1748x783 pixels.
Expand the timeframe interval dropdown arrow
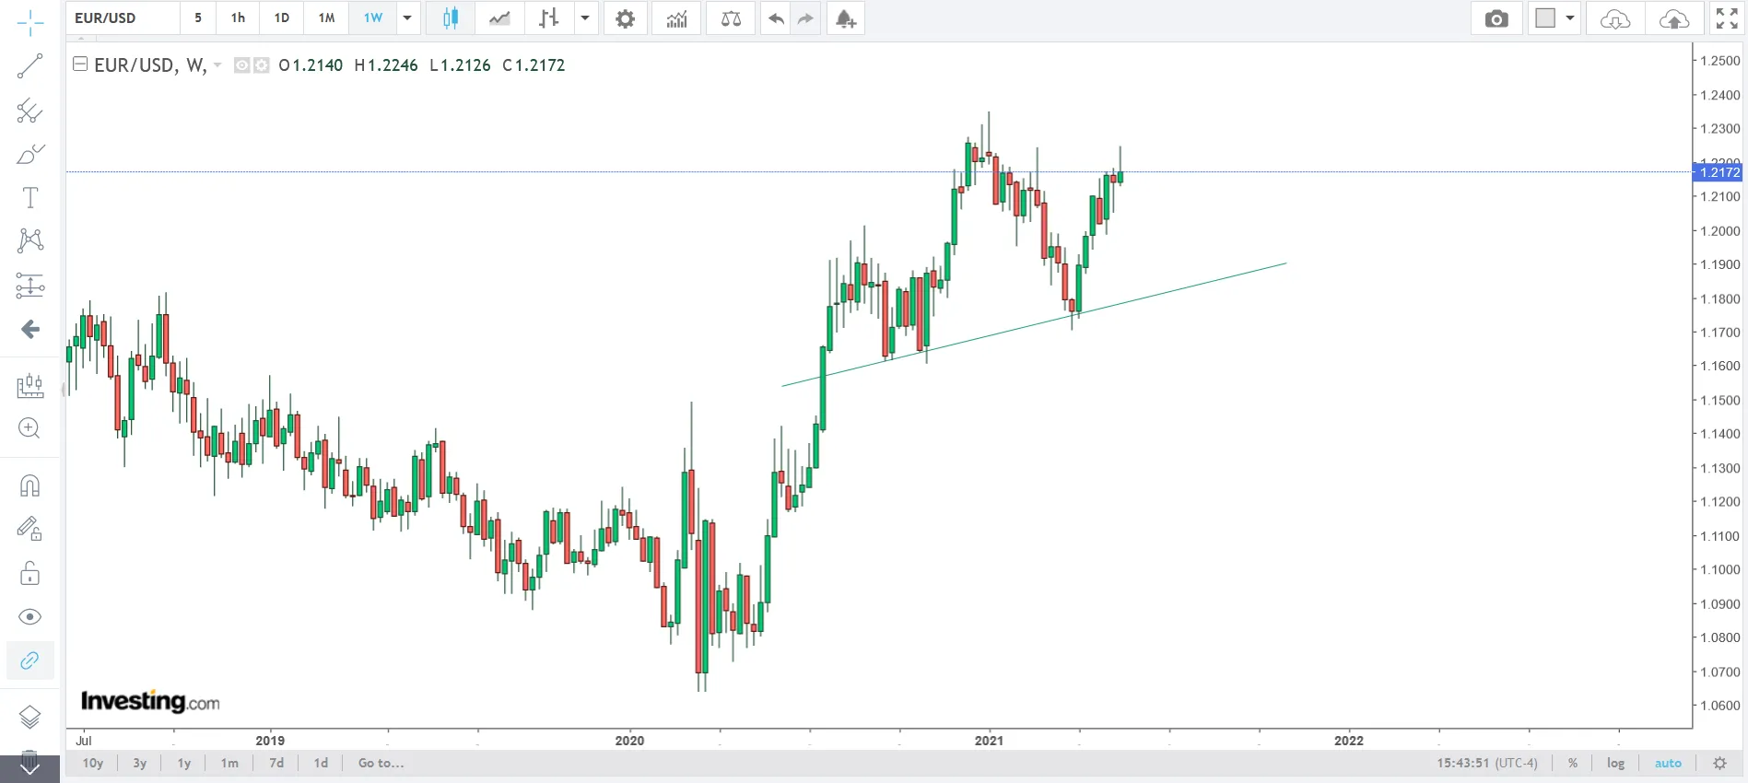[407, 18]
